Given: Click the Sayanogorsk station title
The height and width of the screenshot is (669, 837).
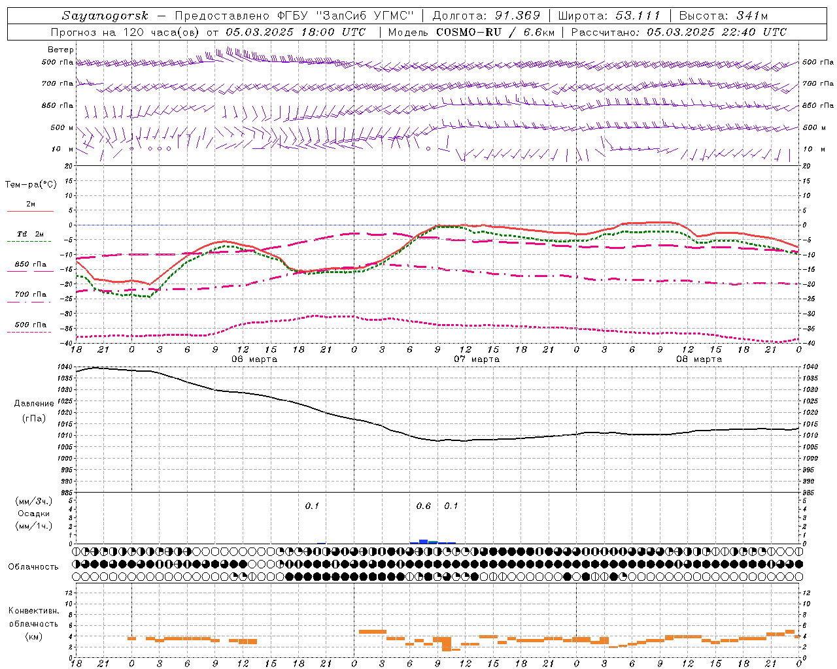Looking at the screenshot, I should pos(105,16).
